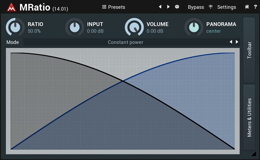
Task: Load the previous preset with left arrow
Action: point(160,7)
